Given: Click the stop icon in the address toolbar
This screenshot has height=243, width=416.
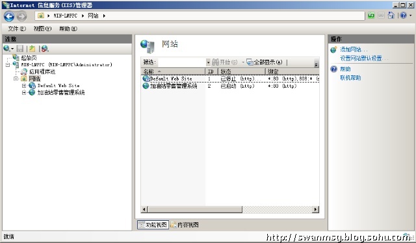Looking at the screenshot, I should coord(381,16).
